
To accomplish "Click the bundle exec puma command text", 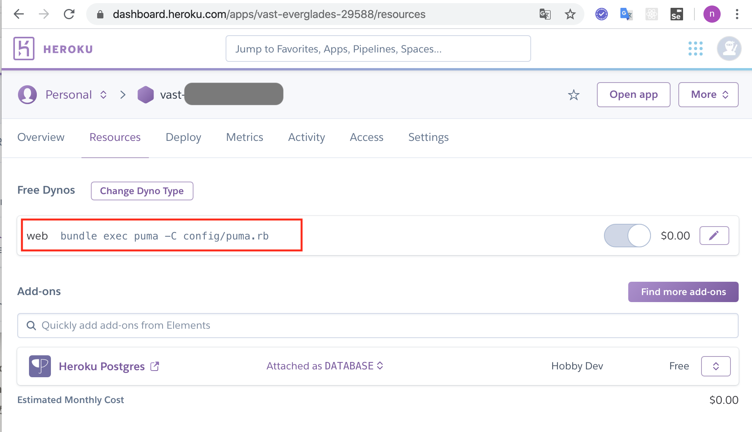I will point(164,236).
